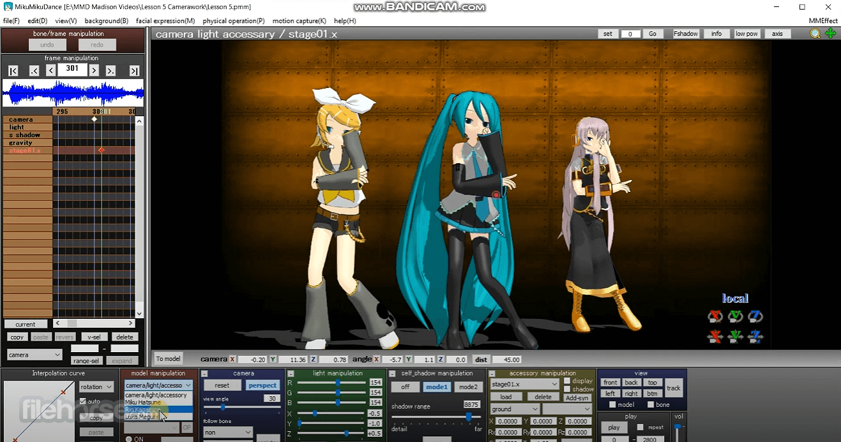Open the follow bone 'non' dropdown
This screenshot has width=841, height=442.
tap(228, 432)
